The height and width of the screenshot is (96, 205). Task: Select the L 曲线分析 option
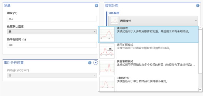click(148, 84)
